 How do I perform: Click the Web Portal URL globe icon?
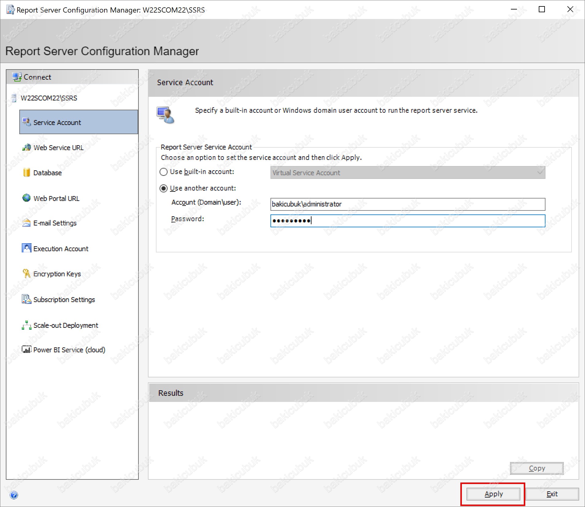click(x=27, y=198)
